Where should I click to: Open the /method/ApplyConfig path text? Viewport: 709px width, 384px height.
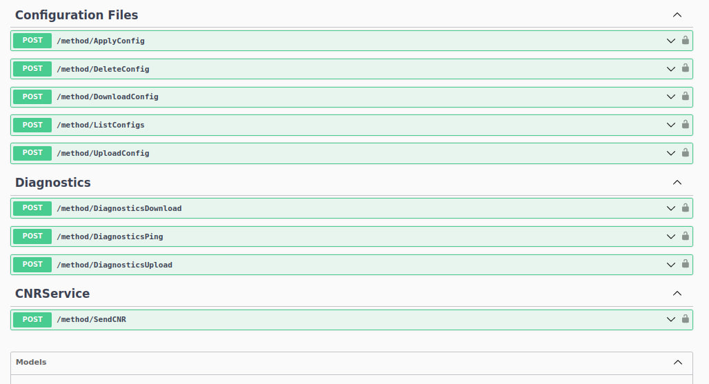[101, 41]
